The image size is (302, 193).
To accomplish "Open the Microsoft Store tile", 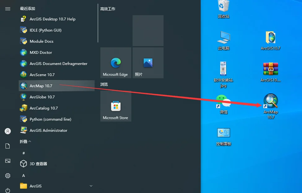I will tap(116, 106).
